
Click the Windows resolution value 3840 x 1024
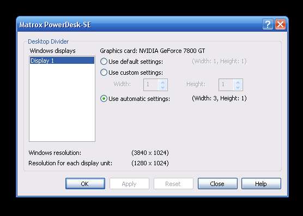[150, 153]
